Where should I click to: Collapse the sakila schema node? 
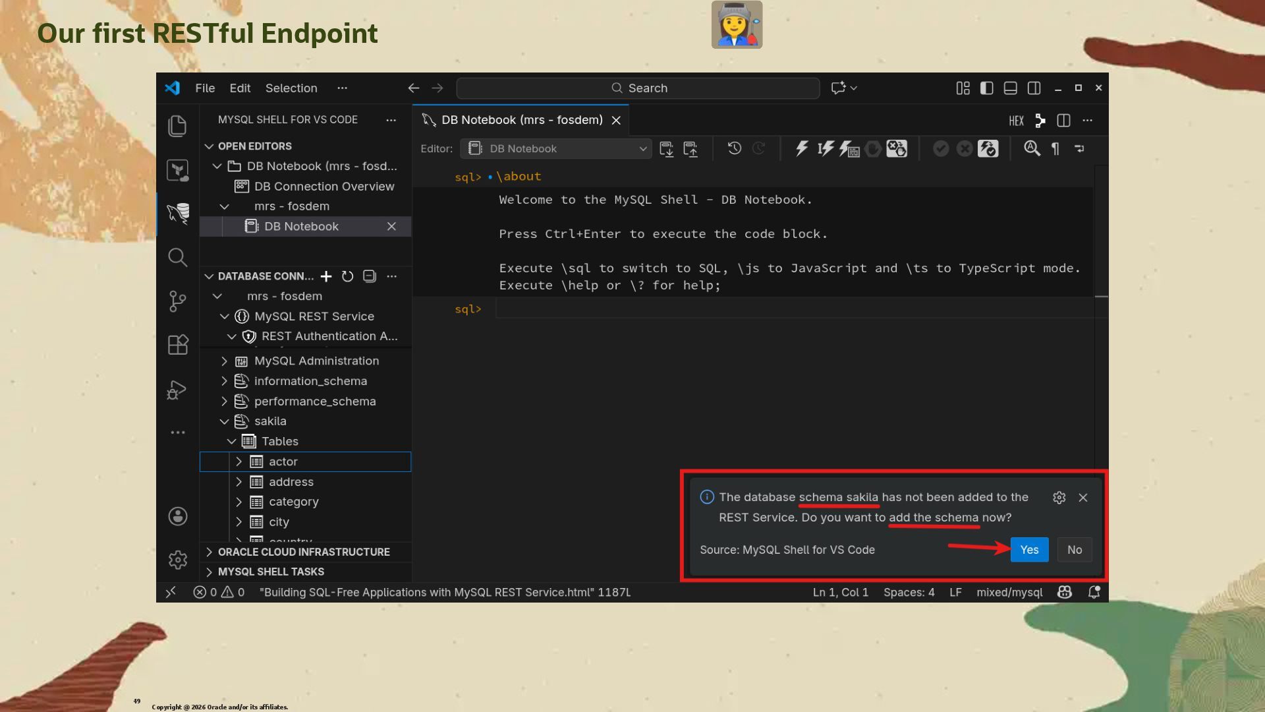coord(224,421)
